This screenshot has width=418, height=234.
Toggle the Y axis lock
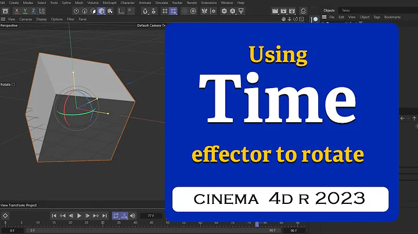[x=25, y=11]
